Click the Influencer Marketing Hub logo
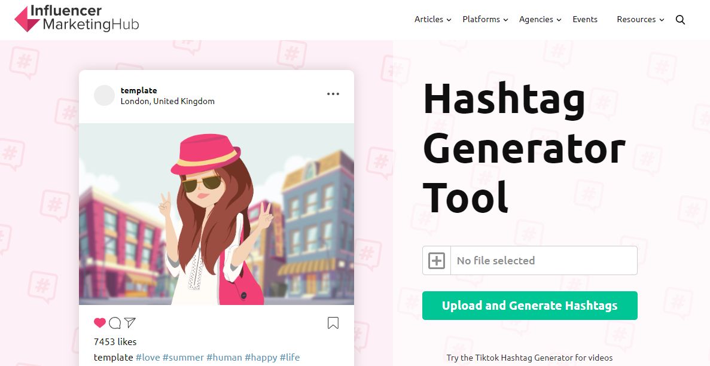The image size is (710, 366). [x=77, y=19]
